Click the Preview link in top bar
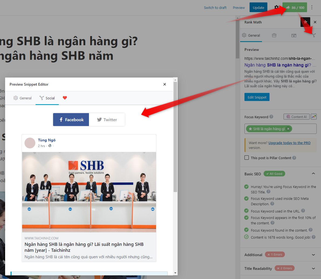321x279 pixels. tap(239, 8)
